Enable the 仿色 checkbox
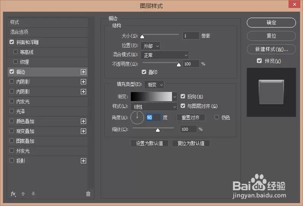The height and width of the screenshot is (206, 303). (x=216, y=117)
